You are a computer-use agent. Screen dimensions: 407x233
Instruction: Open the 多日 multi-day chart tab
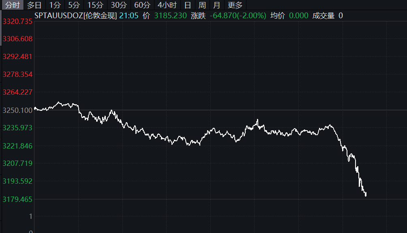pos(34,5)
